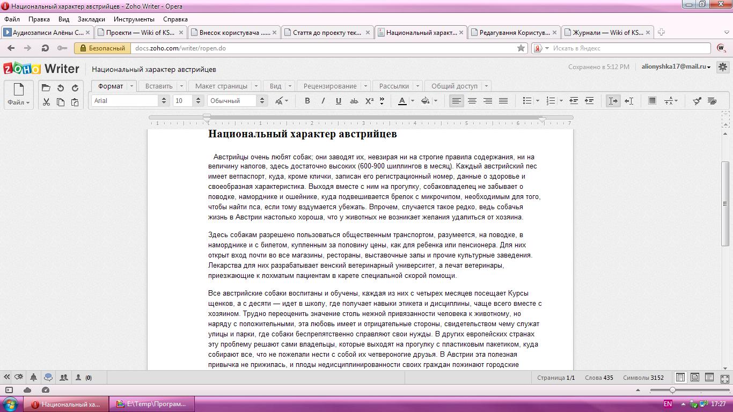The image size is (733, 412).
Task: Toggle bold formatting
Action: [307, 100]
